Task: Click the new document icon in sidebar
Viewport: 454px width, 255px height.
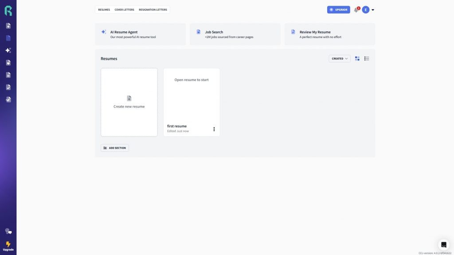Action: [x=8, y=26]
